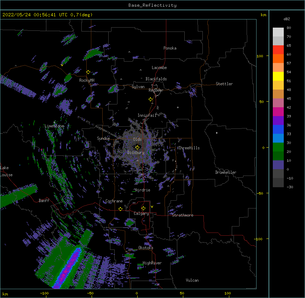Click the magenta-core storm echo in the southwest
This screenshot has width=305, height=298.
point(68,268)
